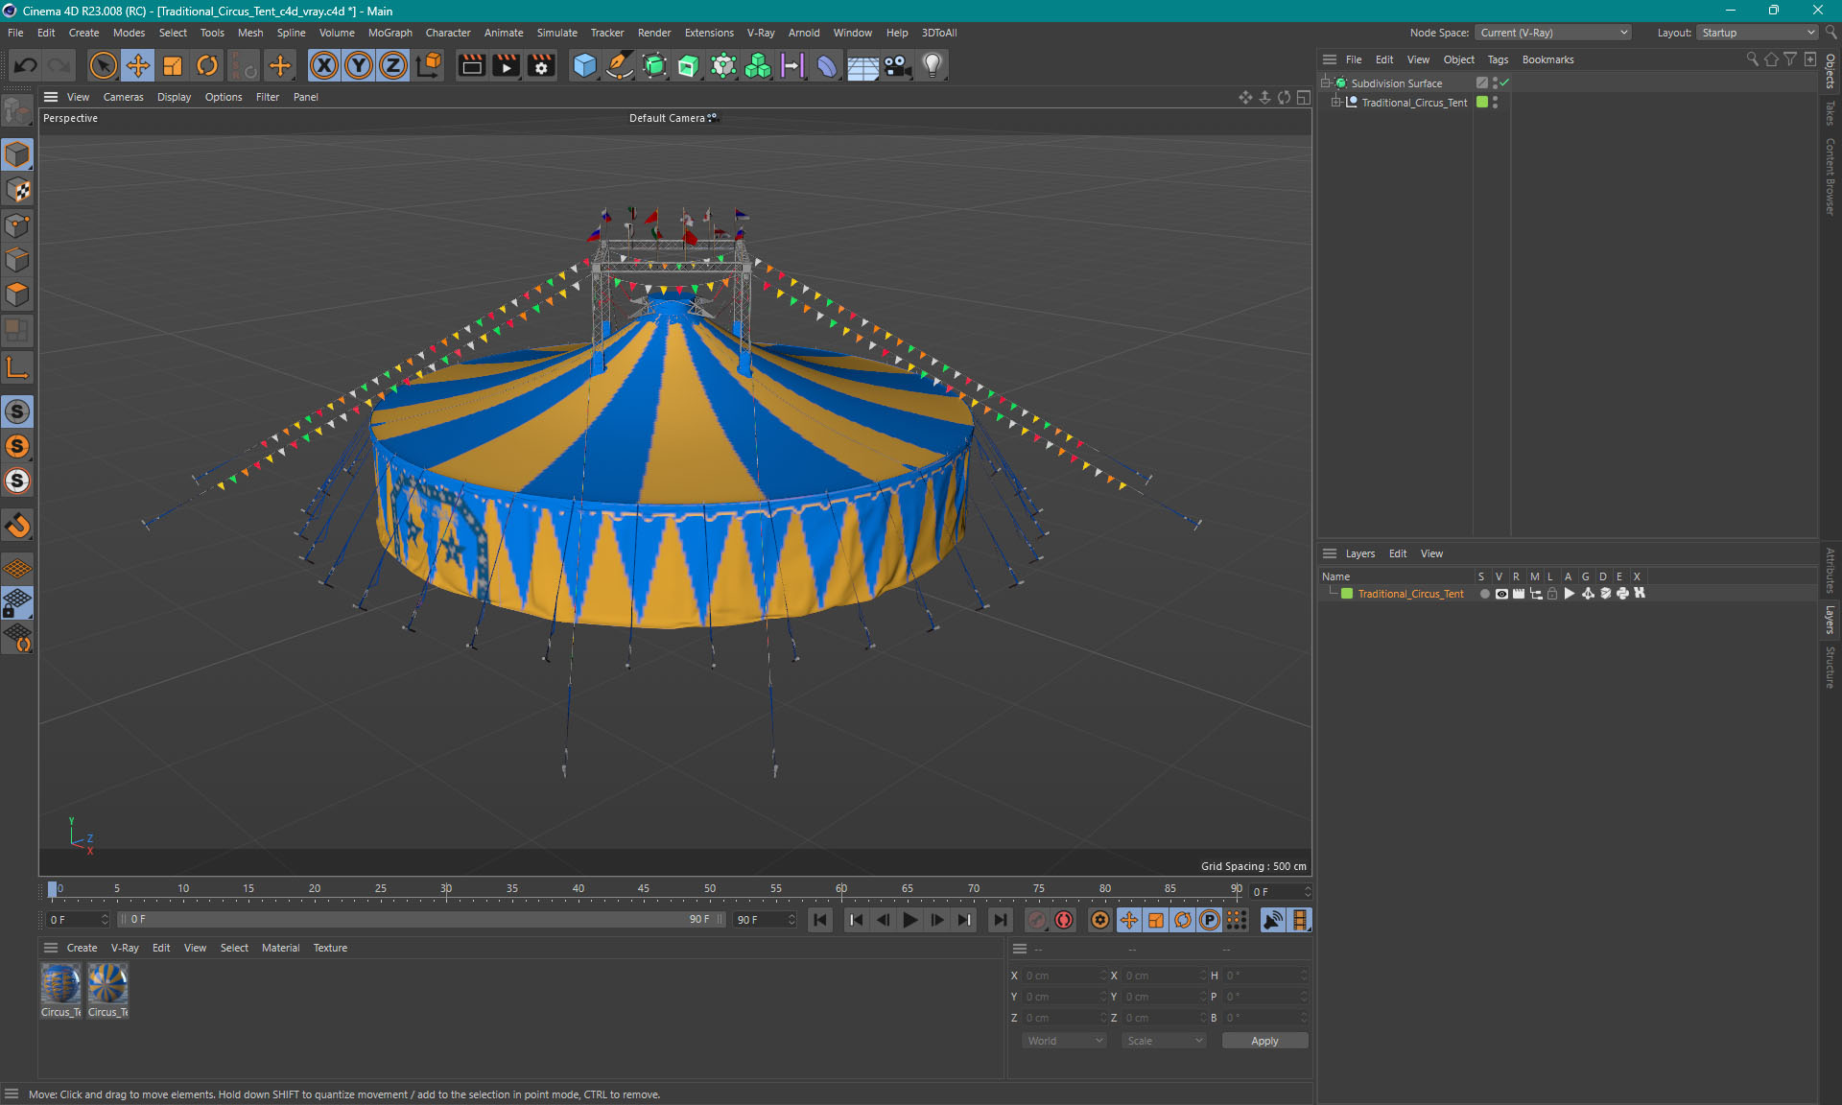Toggle layer visibility eye for Traditional_Circus_Tent
The width and height of the screenshot is (1842, 1105).
[1501, 594]
